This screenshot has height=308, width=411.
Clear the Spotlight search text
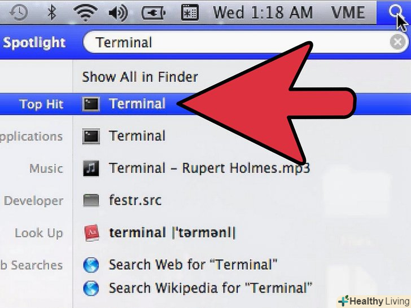tap(397, 42)
